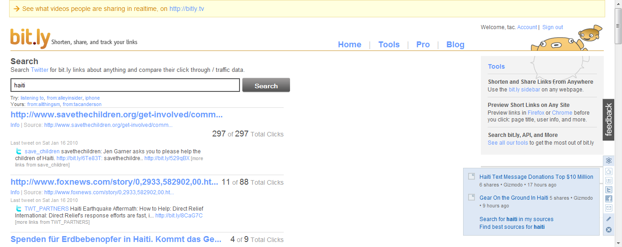Click the atom icon atop the sidebar strip
This screenshot has width=622, height=247.
click(x=609, y=161)
